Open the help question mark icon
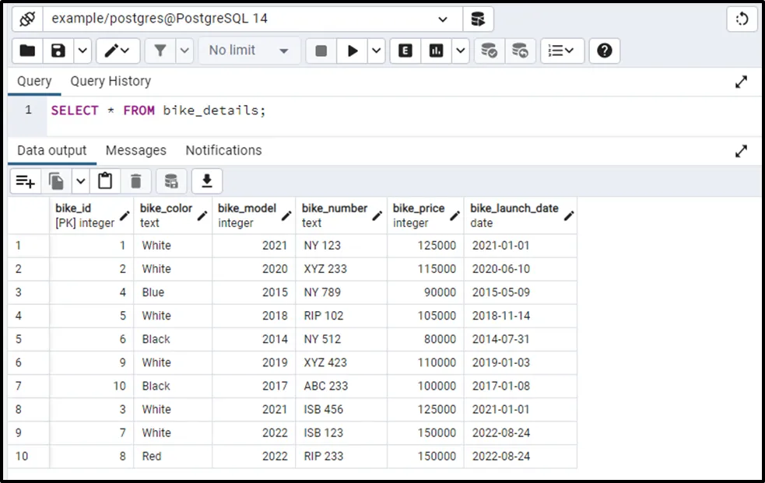The width and height of the screenshot is (765, 483). 604,51
